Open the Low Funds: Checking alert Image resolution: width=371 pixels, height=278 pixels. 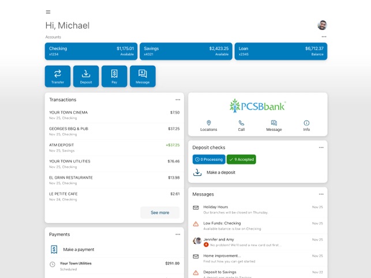258,226
